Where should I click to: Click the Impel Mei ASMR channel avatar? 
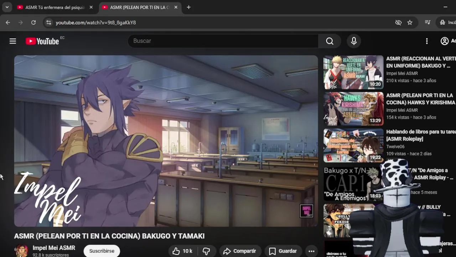21,251
